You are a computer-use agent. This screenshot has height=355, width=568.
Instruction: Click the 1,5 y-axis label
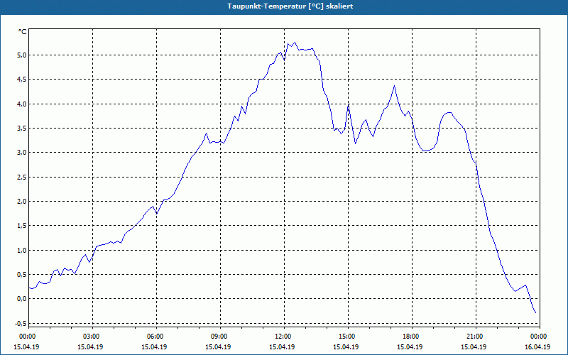pyautogui.click(x=22, y=226)
